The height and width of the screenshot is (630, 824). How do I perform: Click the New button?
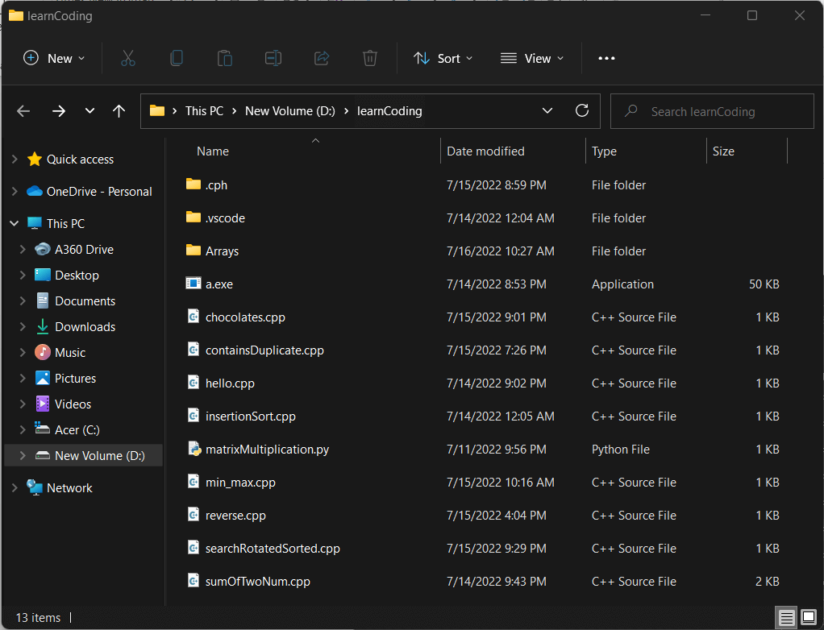pos(53,57)
